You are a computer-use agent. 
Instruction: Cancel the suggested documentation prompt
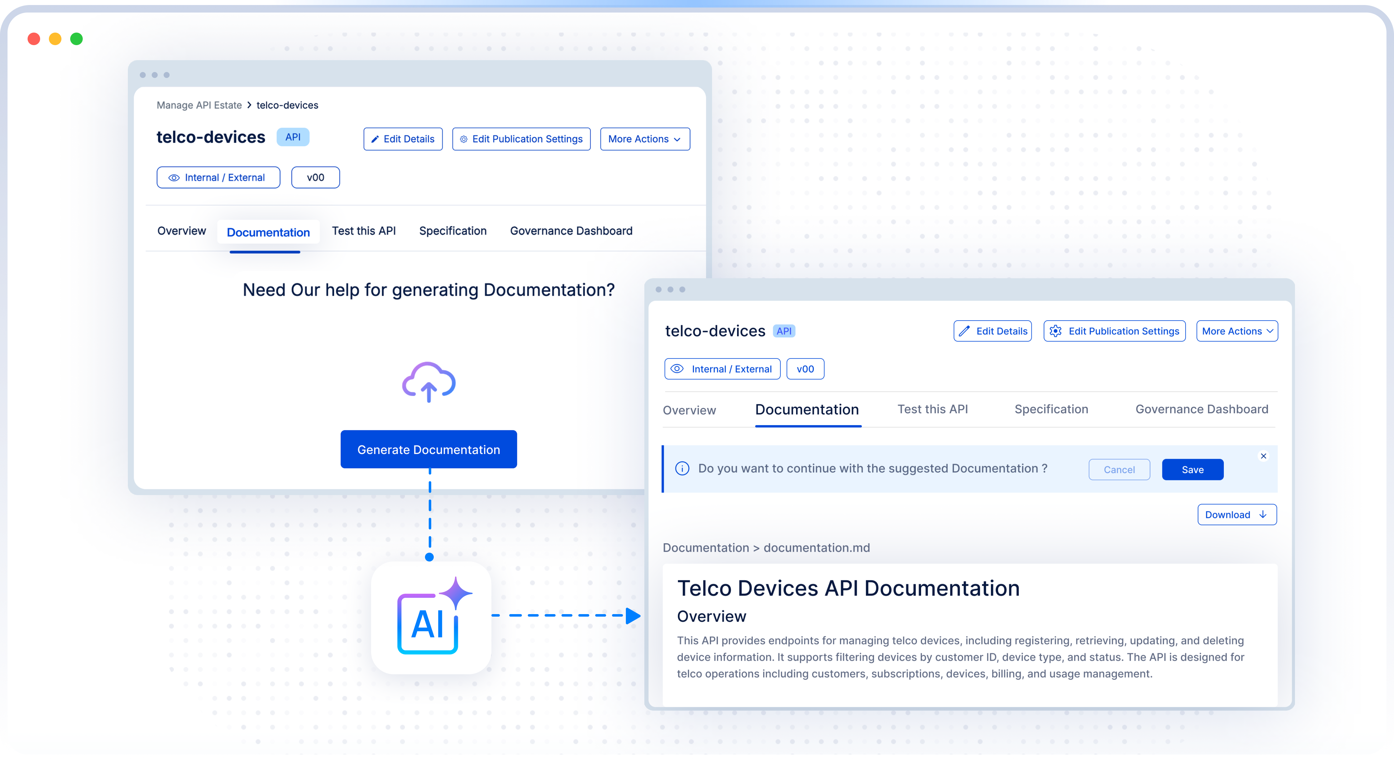point(1119,470)
